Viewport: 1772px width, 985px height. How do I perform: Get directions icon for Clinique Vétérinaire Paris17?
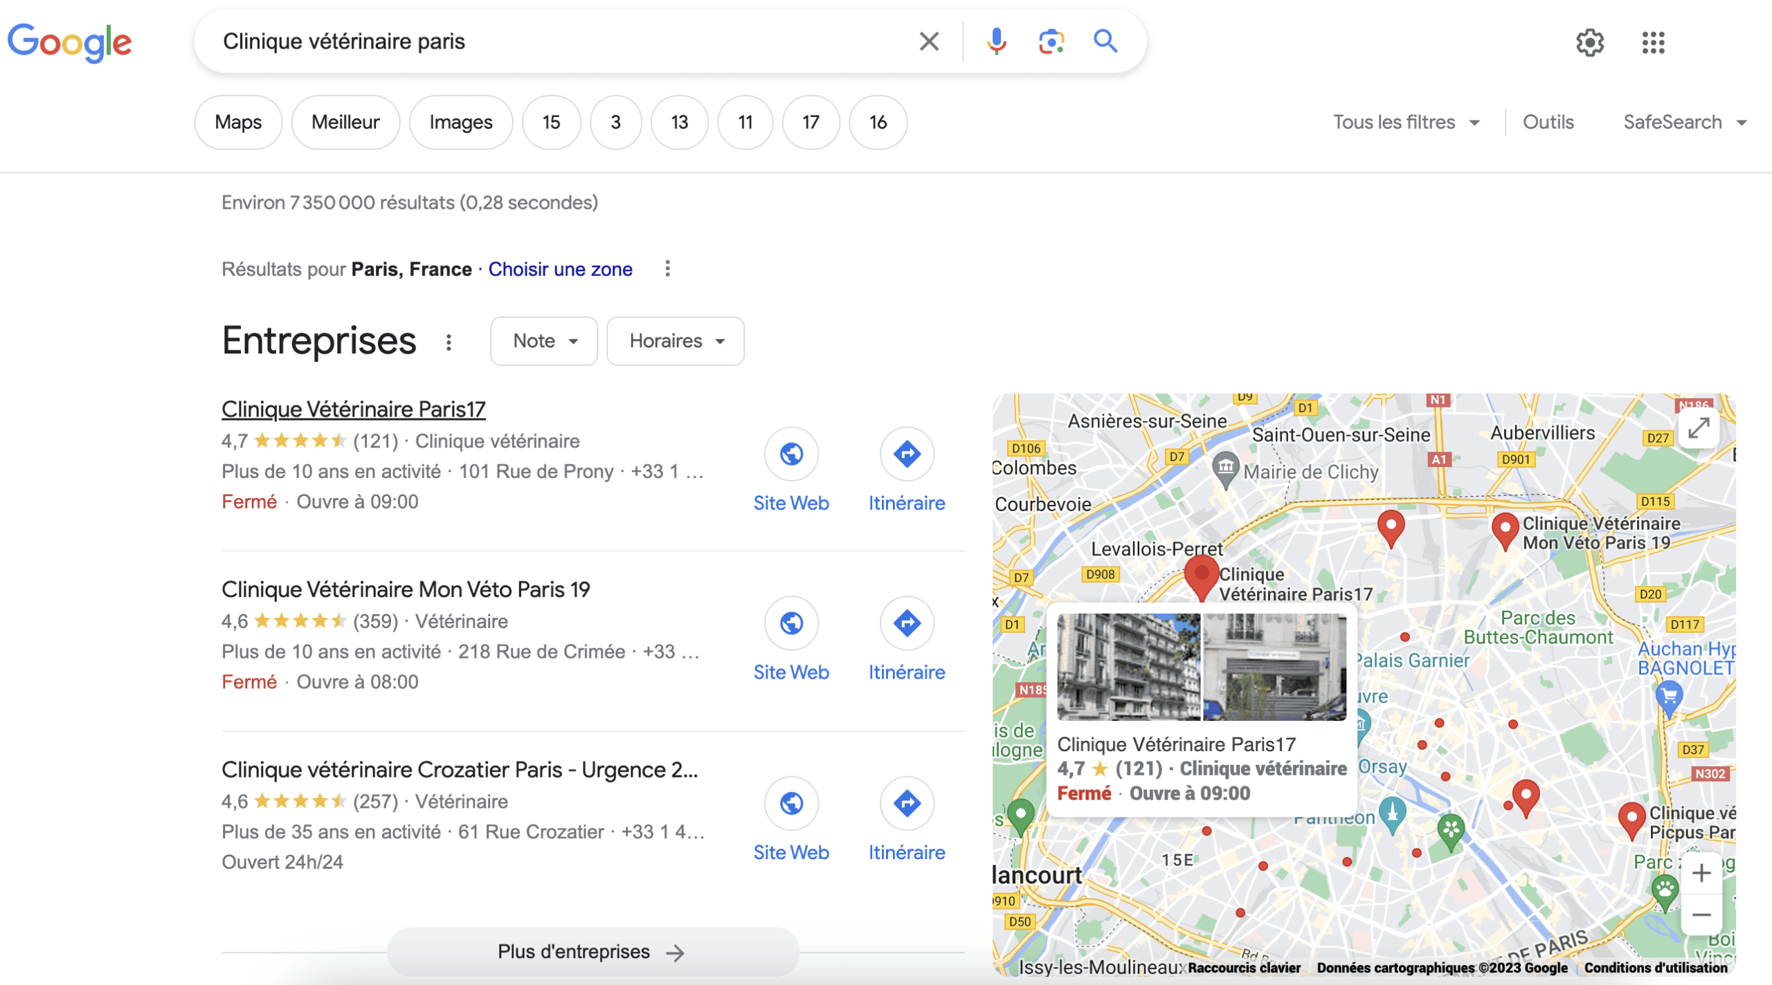907,454
